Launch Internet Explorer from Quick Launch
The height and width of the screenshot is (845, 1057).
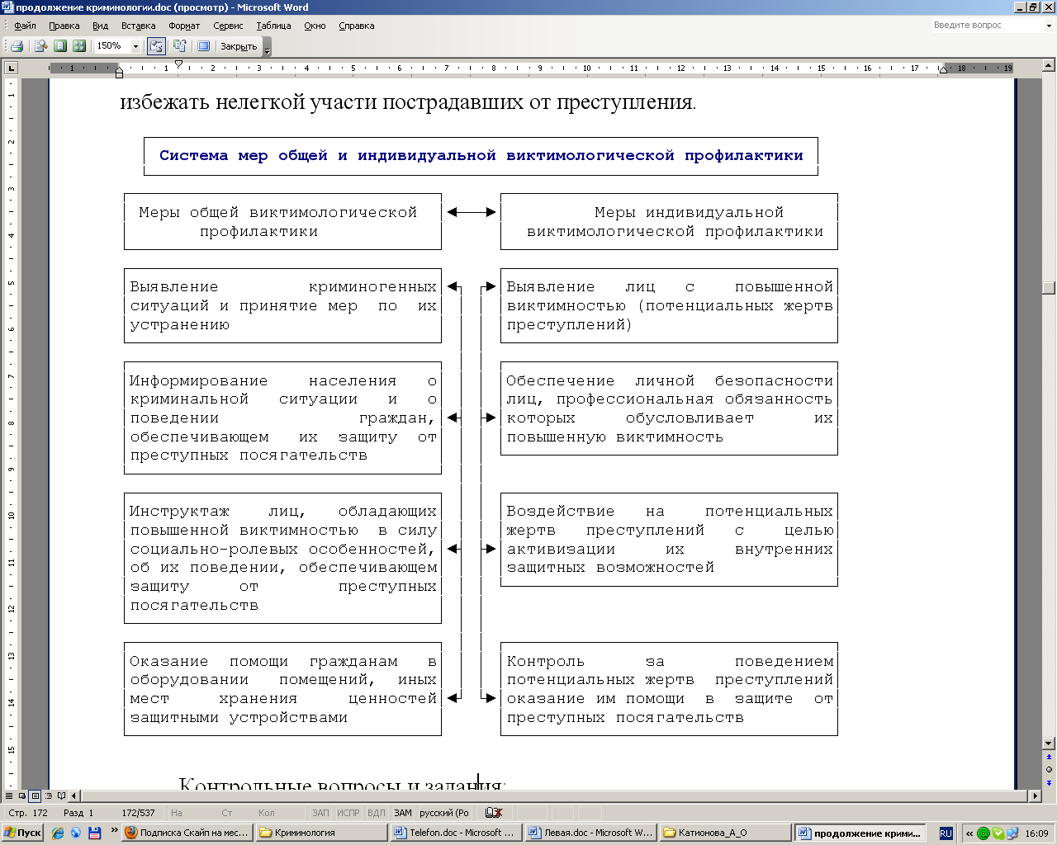tap(58, 833)
